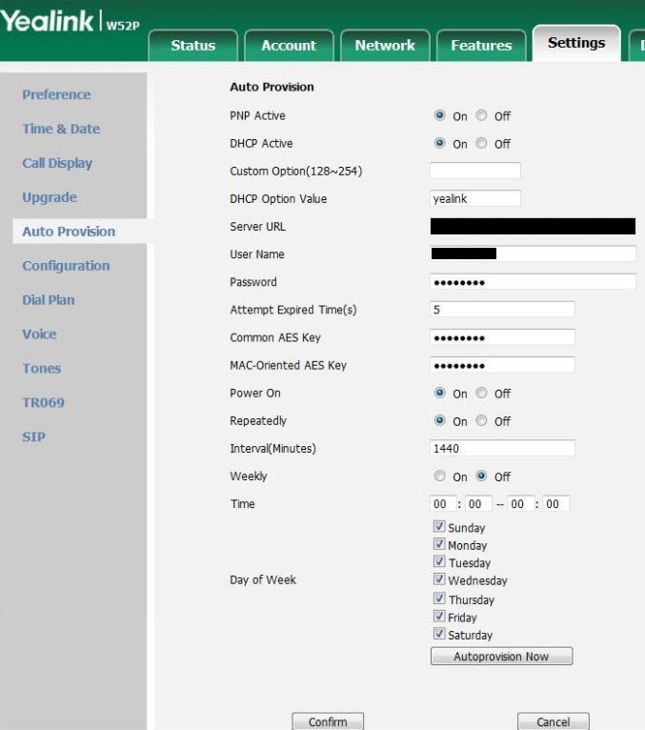Enable Weekly by selecting On
Viewport: 645px width, 730px height.
(439, 477)
